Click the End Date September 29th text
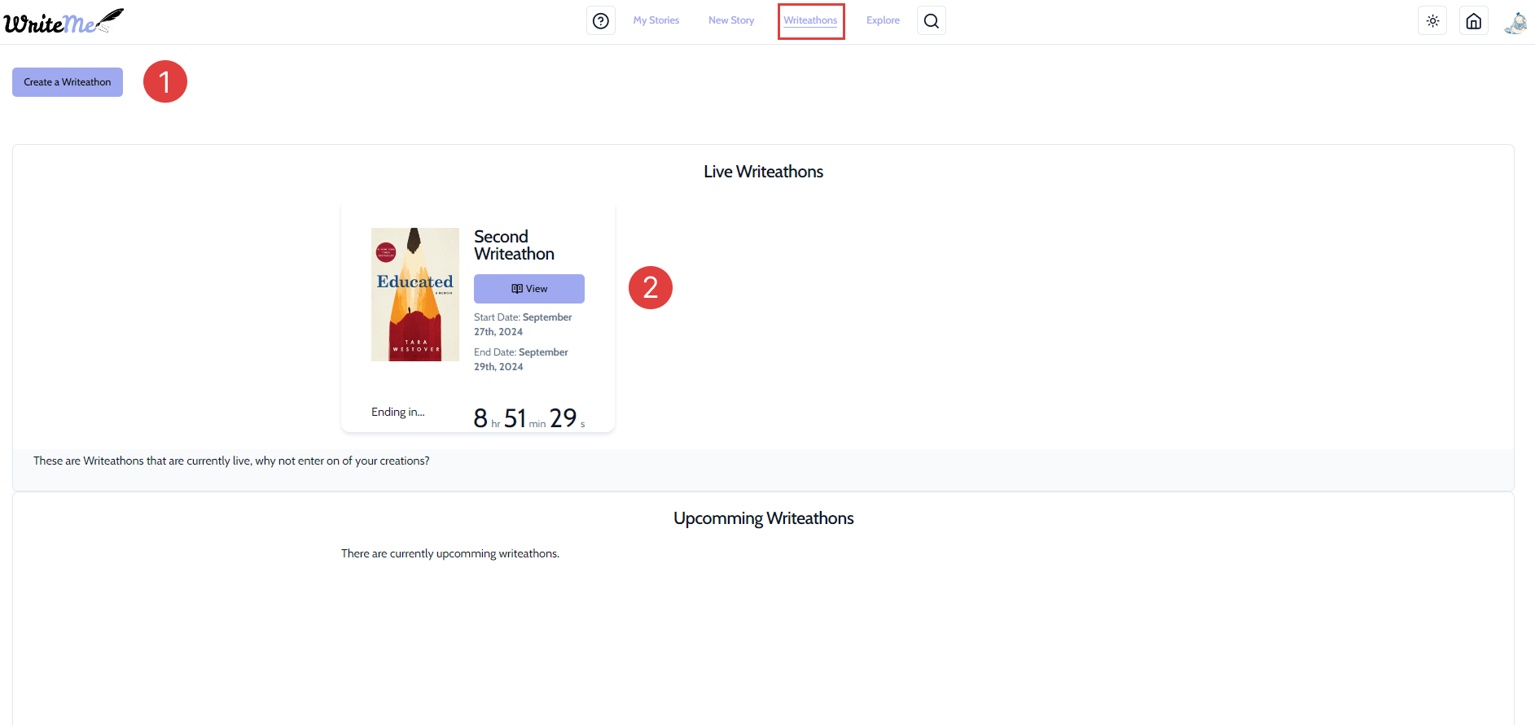 click(x=520, y=359)
